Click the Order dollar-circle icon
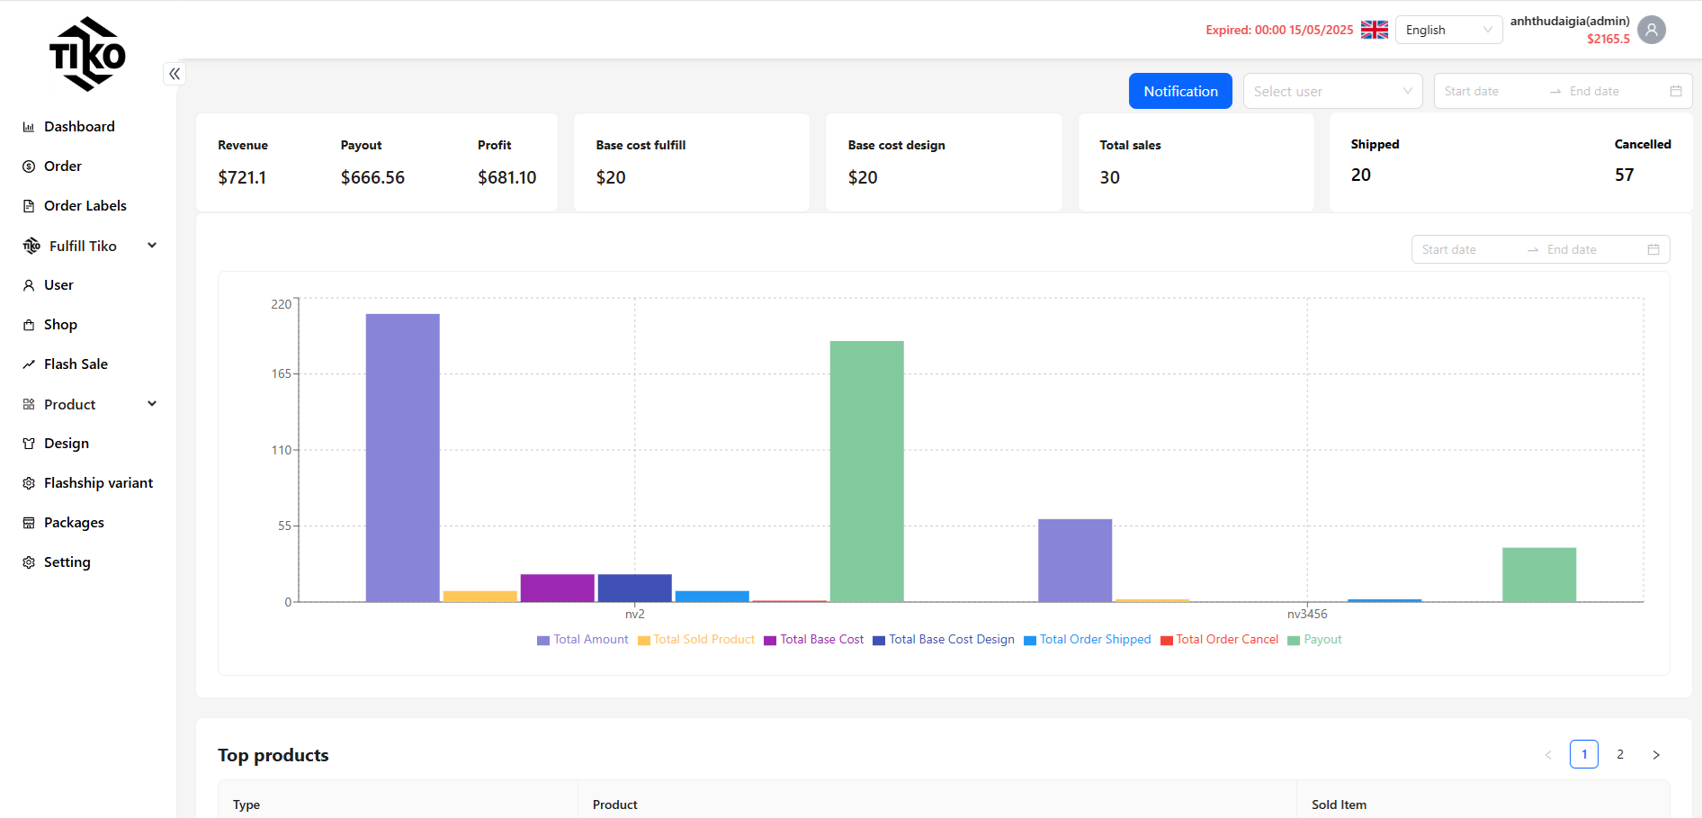The width and height of the screenshot is (1702, 818). tap(29, 166)
